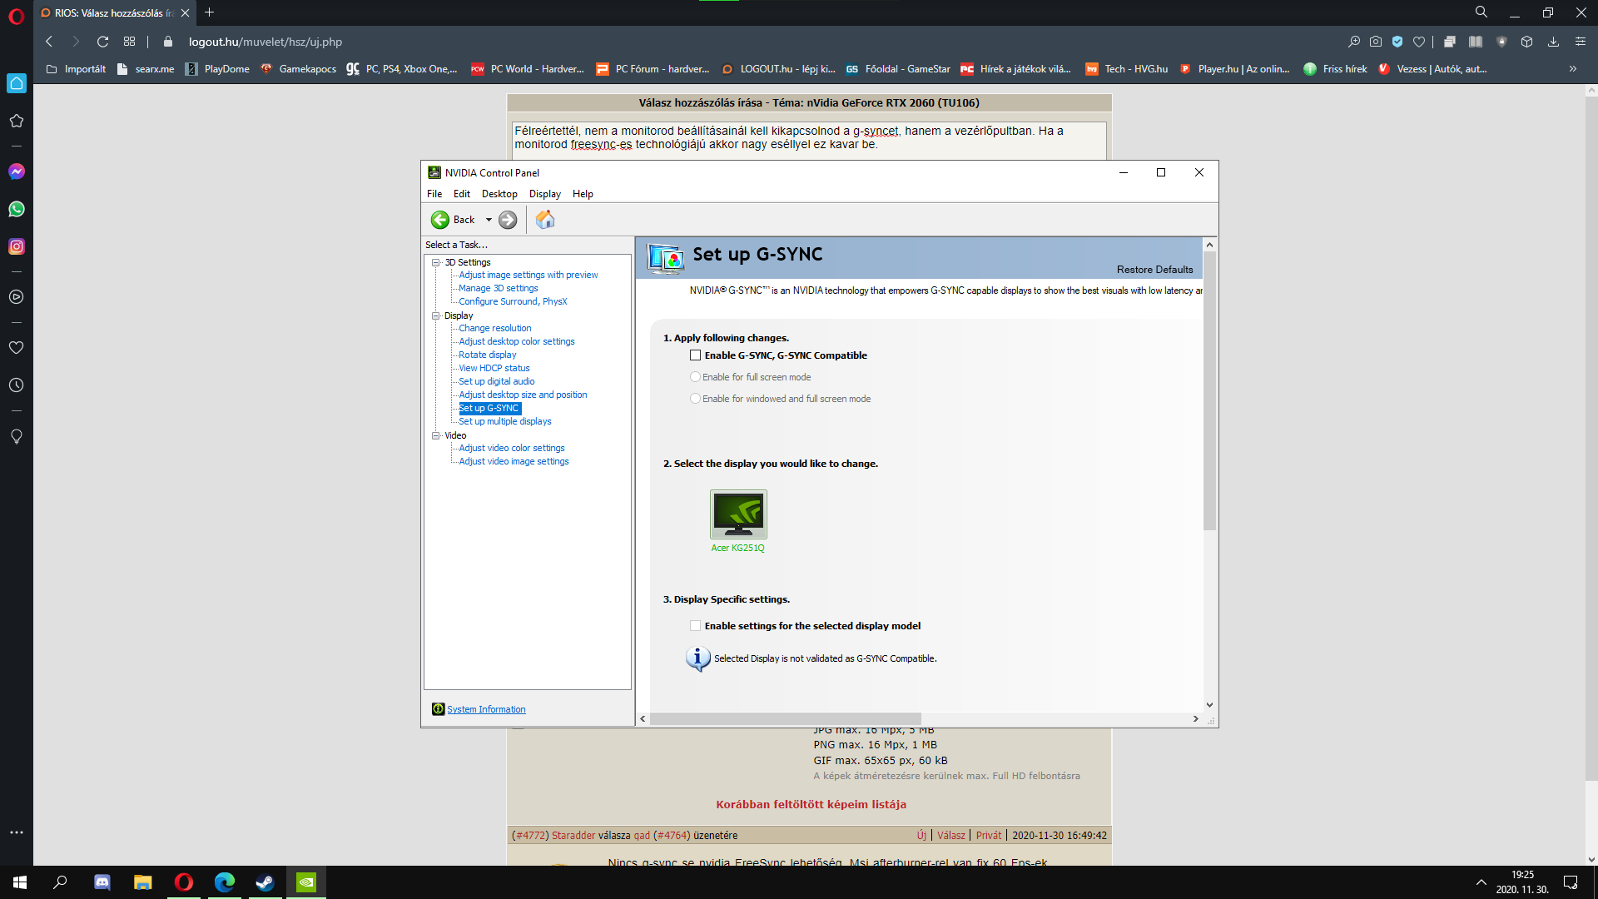Viewport: 1598px width, 899px height.
Task: Open the Home icon in NVIDIA toolbar
Action: (545, 220)
